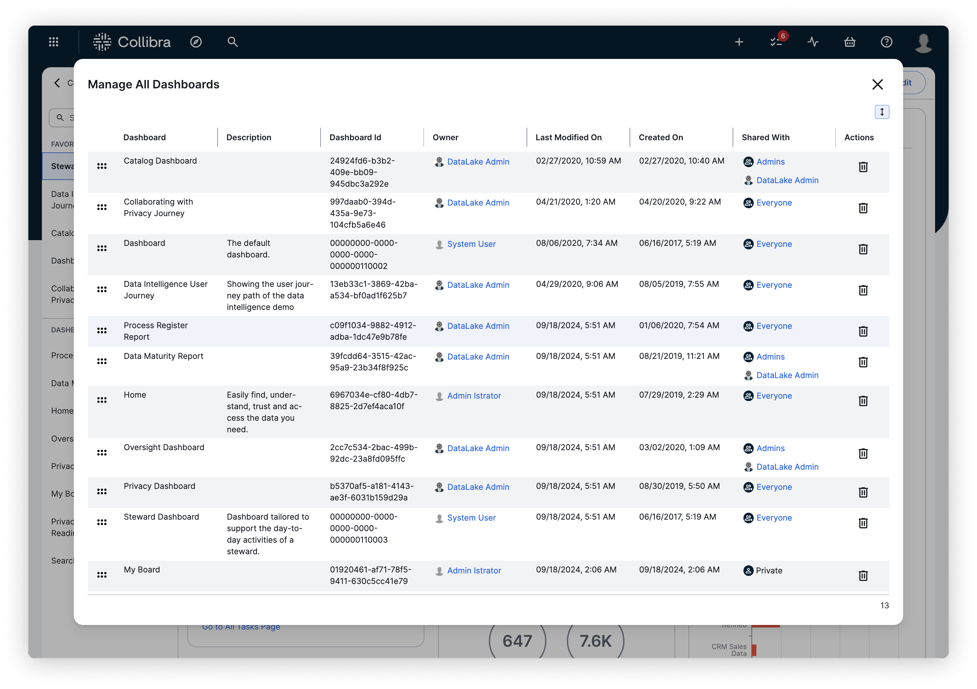The height and width of the screenshot is (689, 977).
Task: Open Admin Istrator owner of Home dashboard
Action: [x=474, y=396]
